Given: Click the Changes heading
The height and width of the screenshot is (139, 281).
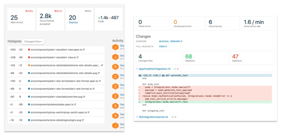Looking at the screenshot, I should coord(143,37).
